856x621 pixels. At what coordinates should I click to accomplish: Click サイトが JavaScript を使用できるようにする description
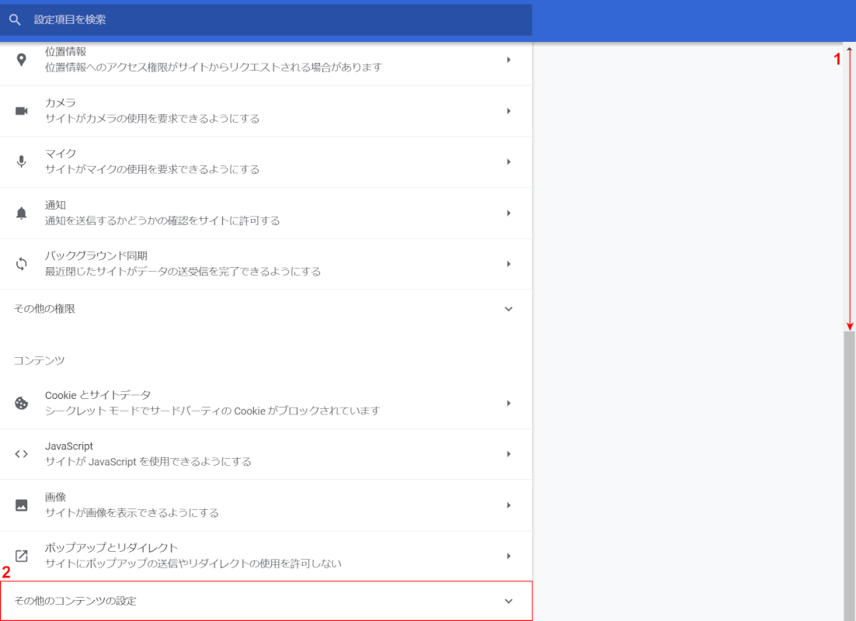(148, 462)
